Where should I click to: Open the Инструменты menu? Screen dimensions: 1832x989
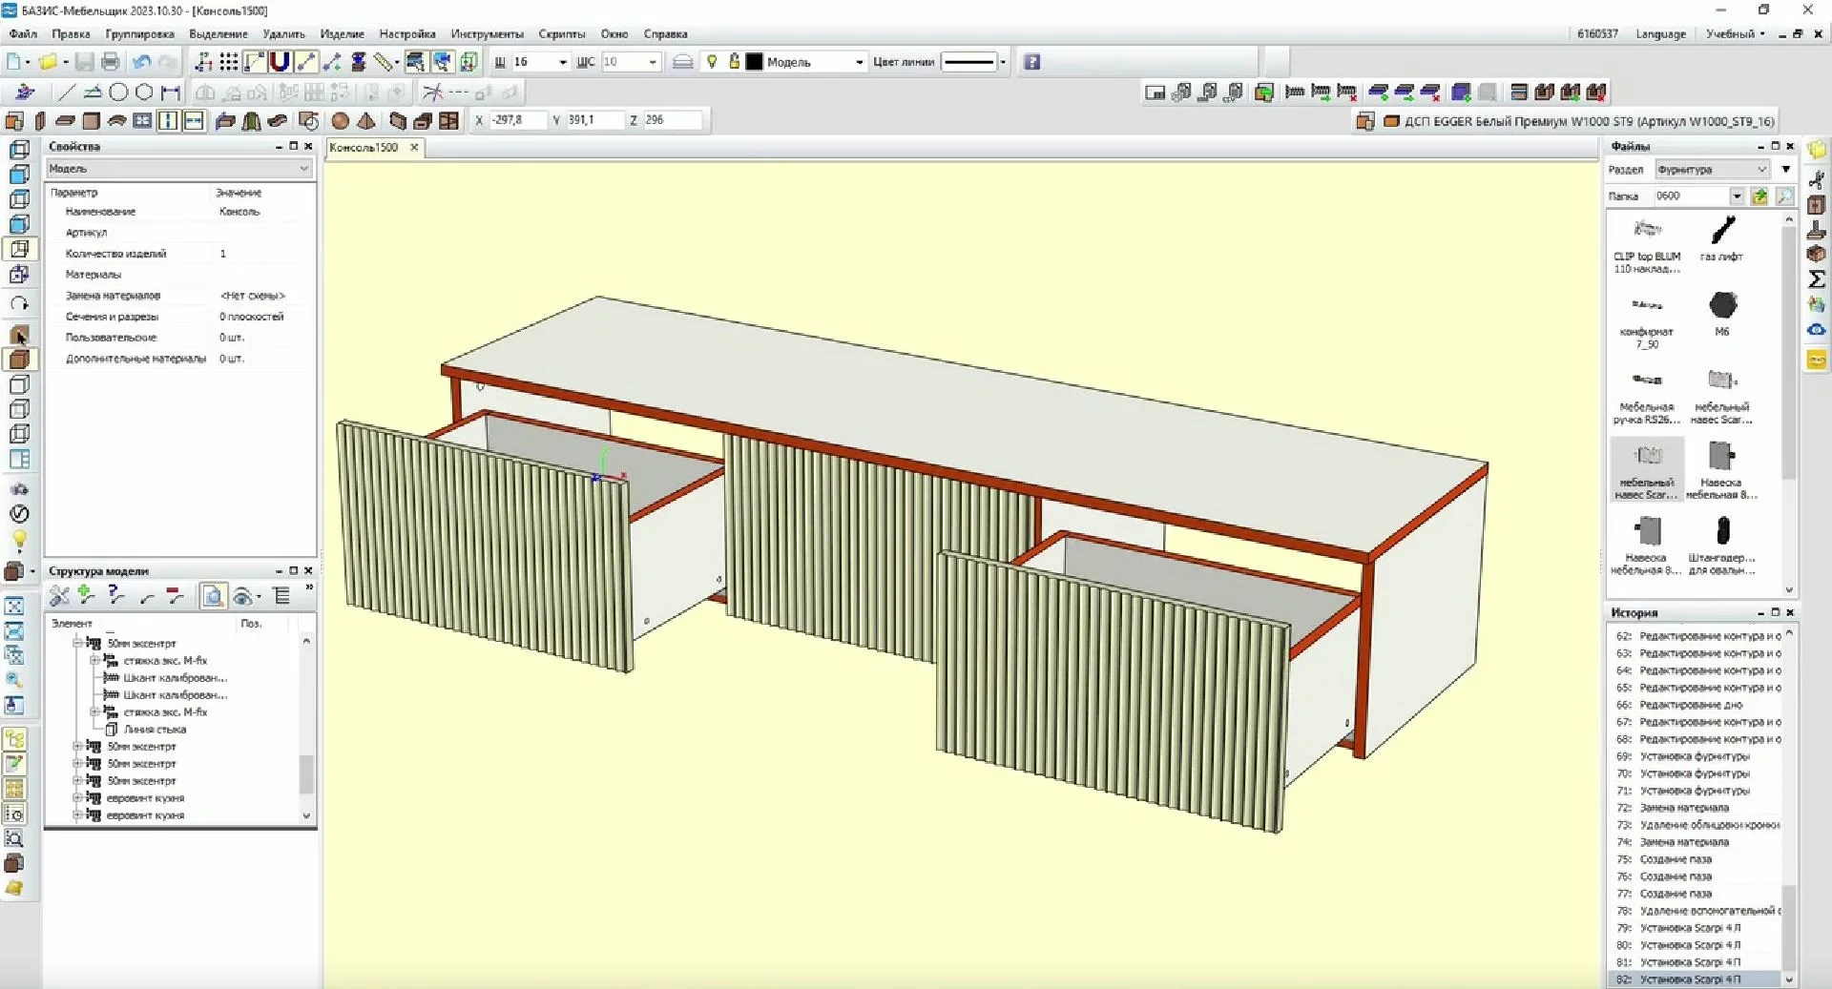coord(487,33)
